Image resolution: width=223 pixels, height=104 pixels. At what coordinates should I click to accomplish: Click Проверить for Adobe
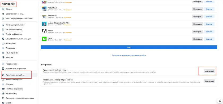point(198,31)
